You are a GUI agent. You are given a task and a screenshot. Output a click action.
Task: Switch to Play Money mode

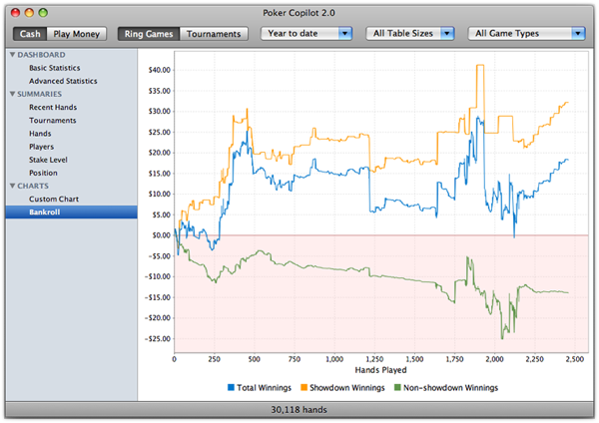pos(77,34)
